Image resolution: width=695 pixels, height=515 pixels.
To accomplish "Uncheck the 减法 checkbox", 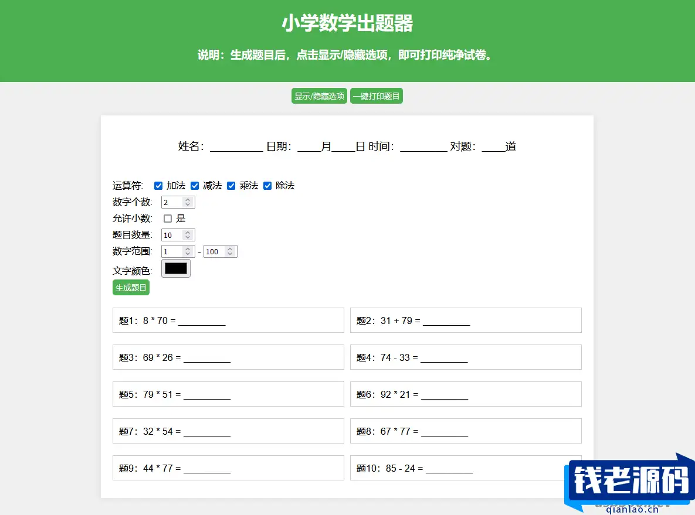I will click(195, 186).
